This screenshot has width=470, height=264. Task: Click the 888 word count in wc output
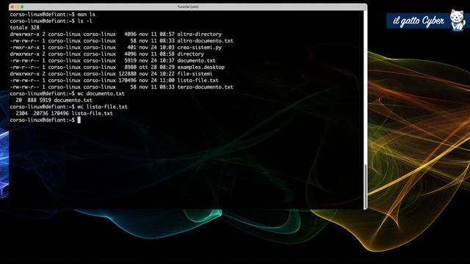(32, 100)
